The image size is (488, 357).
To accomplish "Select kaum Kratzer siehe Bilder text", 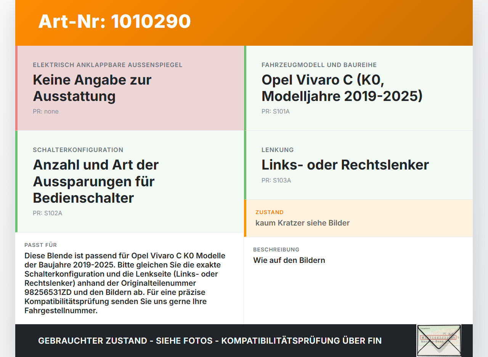I will 302,223.
